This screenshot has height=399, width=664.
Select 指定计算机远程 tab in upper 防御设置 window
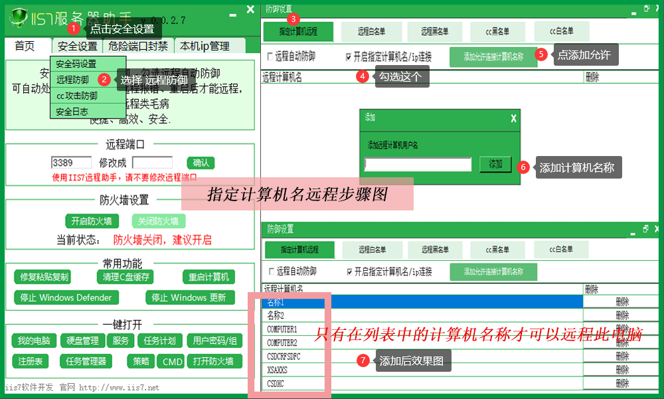click(298, 31)
